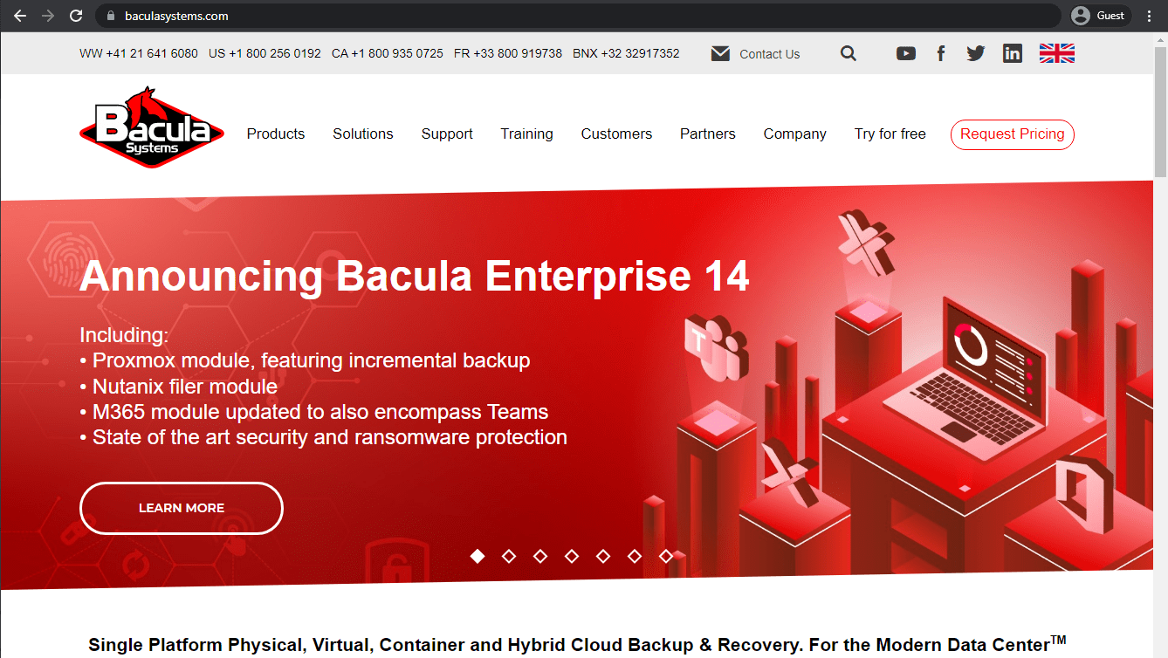
Task: Select the last carousel slide diamond
Action: click(x=666, y=556)
